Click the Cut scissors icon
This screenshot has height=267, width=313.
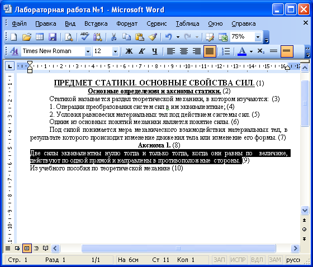114,37
